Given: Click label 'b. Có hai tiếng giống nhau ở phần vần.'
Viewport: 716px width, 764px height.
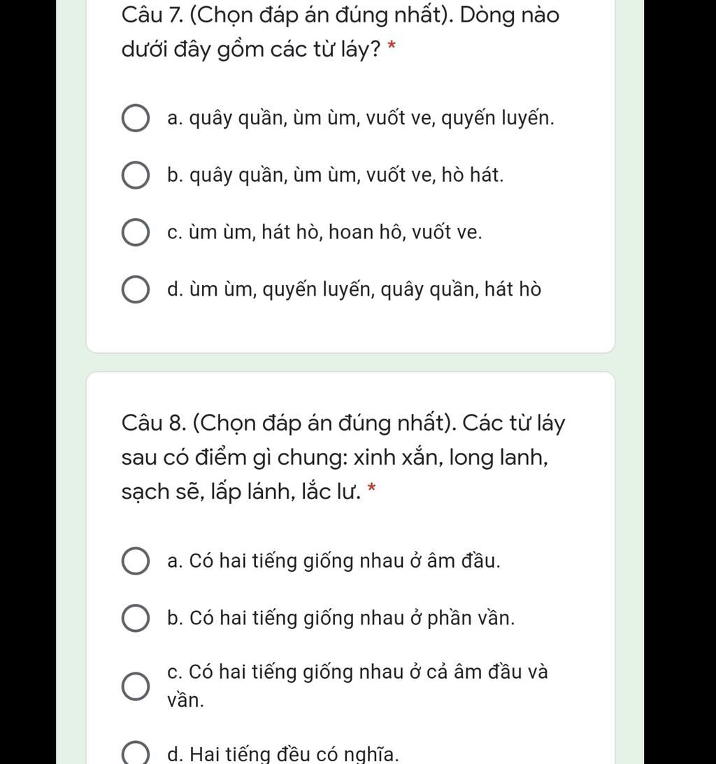Looking at the screenshot, I should coord(341,619).
